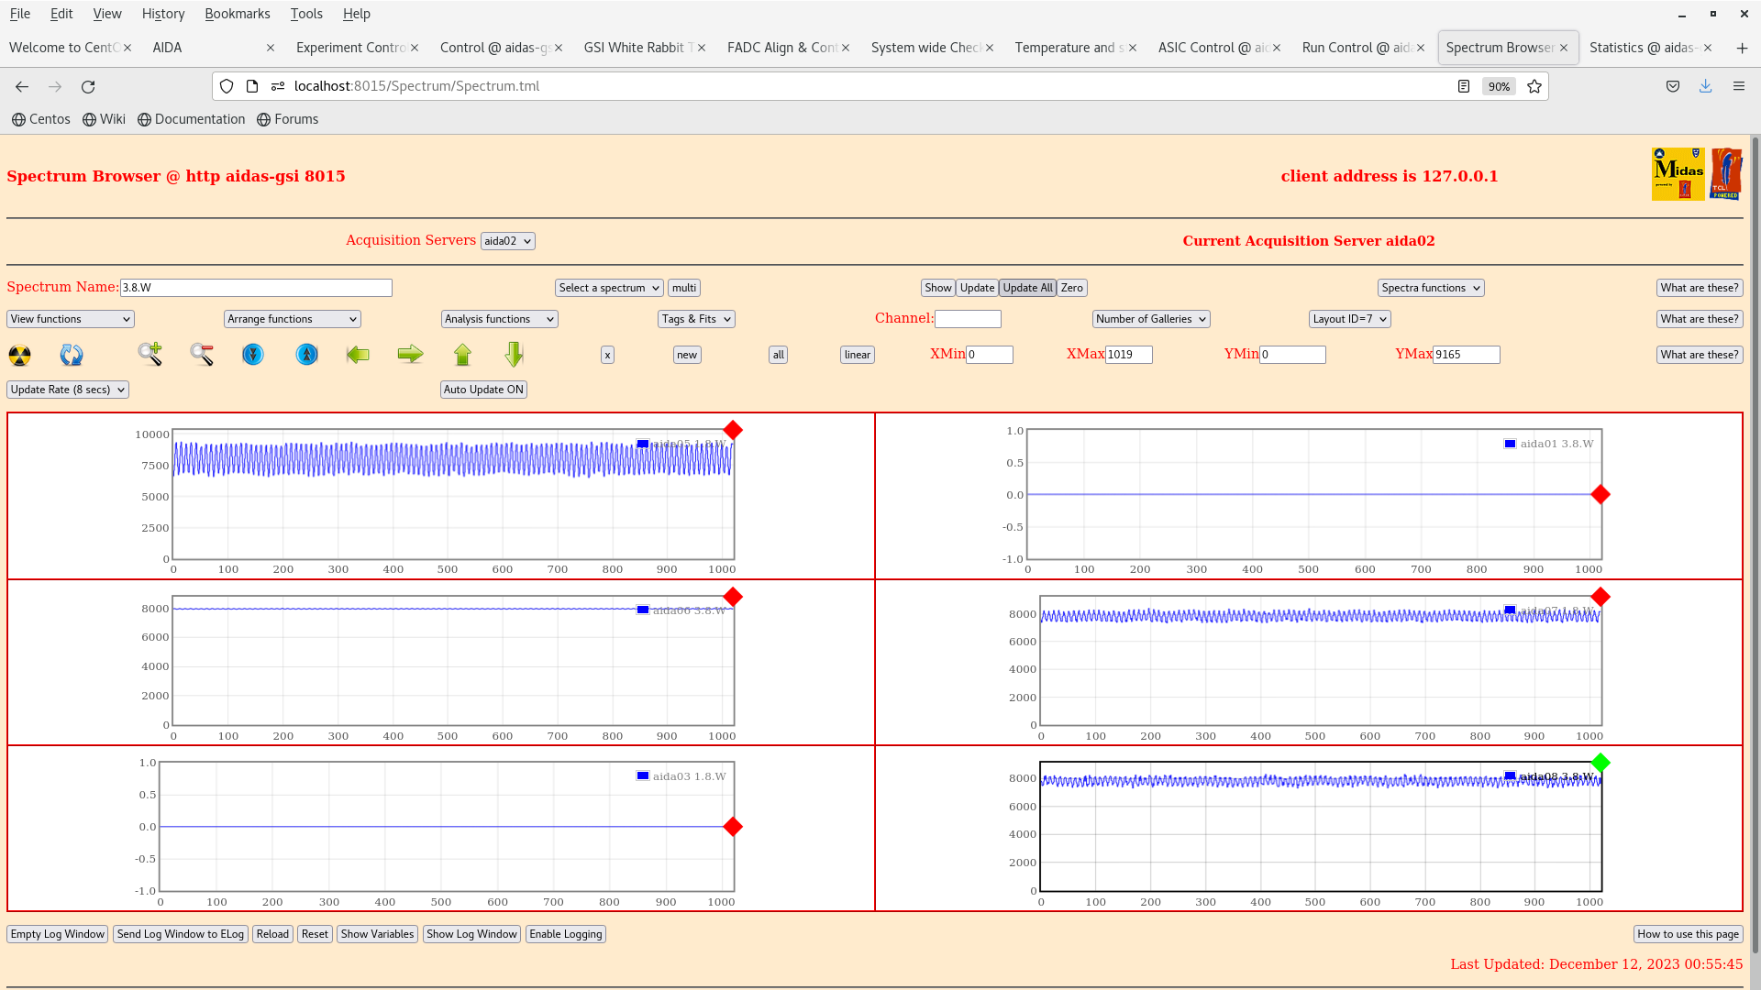Image resolution: width=1761 pixels, height=990 pixels.
Task: Open the Analysis functions dropdown
Action: [499, 318]
